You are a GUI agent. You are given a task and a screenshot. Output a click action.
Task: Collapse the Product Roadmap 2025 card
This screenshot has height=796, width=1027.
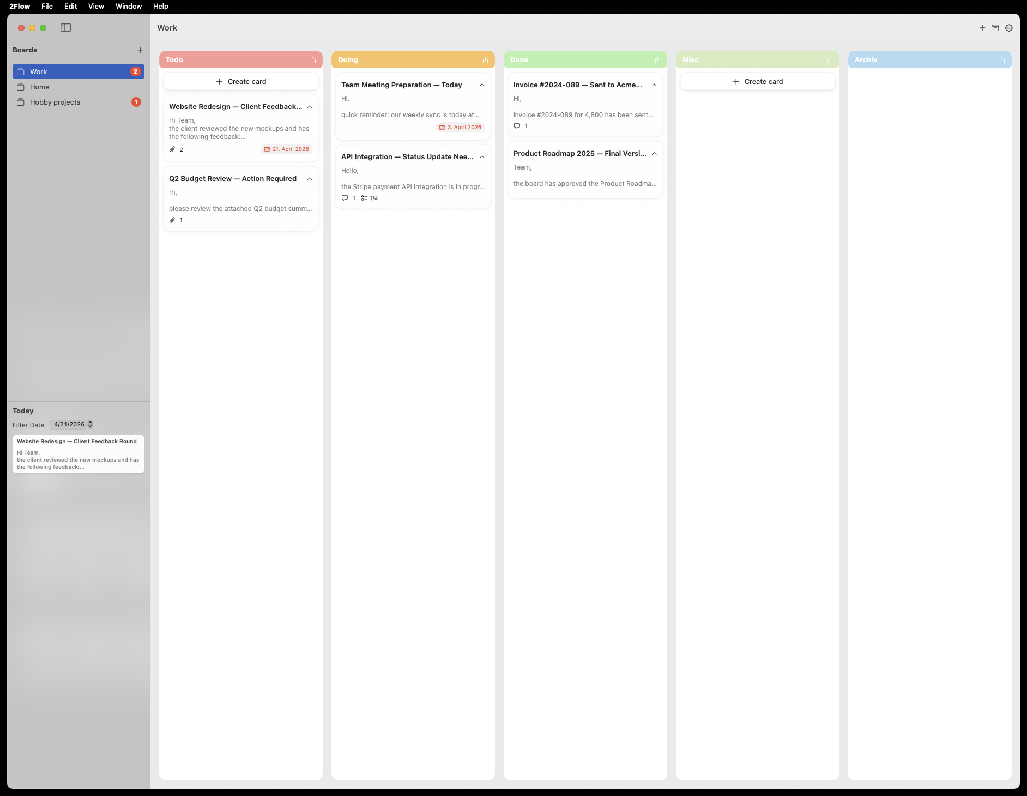[654, 154]
